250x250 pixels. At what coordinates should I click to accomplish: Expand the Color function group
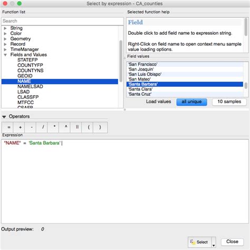pos(5,34)
